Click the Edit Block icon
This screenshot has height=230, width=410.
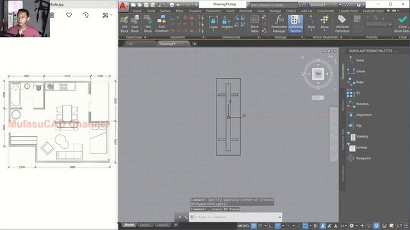pos(124,24)
